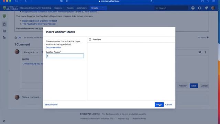Focus the Confluence Search field
220x124 pixels.
(x=171, y=8)
